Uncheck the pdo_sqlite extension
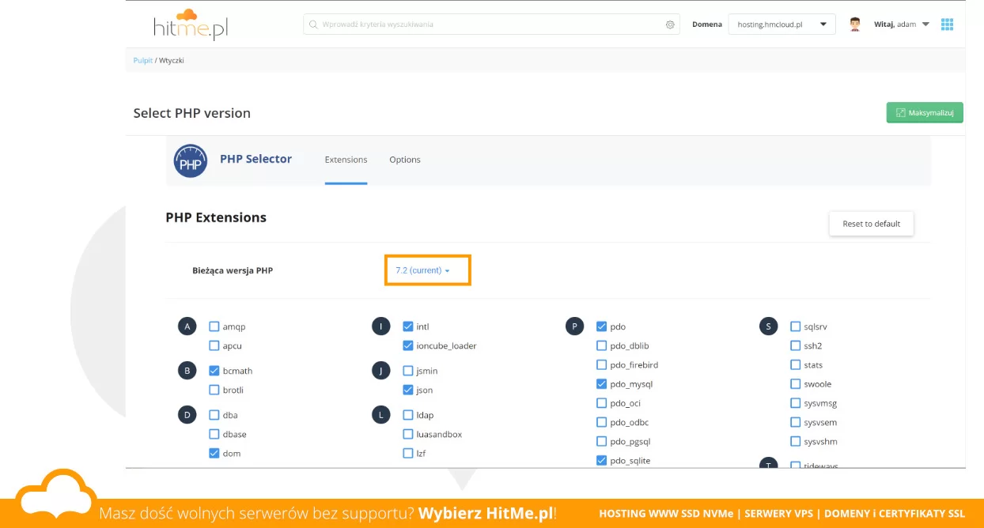The height and width of the screenshot is (528, 984). pos(602,461)
